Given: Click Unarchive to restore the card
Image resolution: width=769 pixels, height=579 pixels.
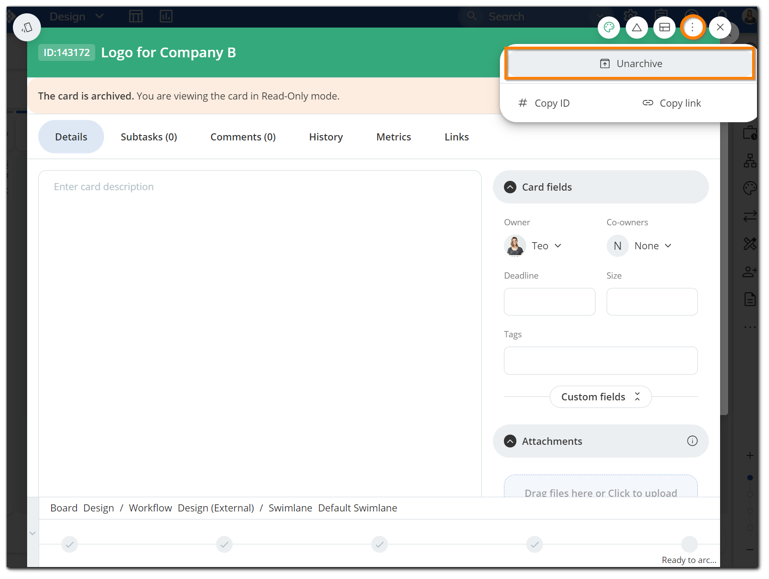Looking at the screenshot, I should point(630,64).
